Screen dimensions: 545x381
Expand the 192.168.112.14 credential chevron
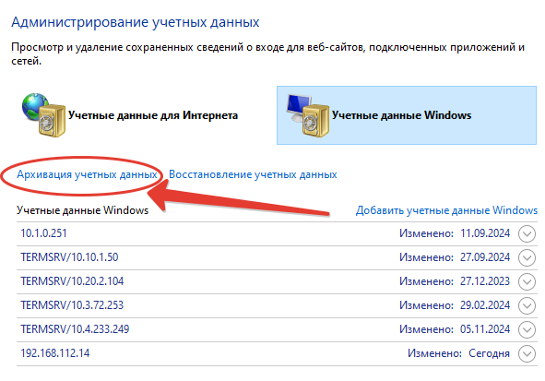point(527,353)
